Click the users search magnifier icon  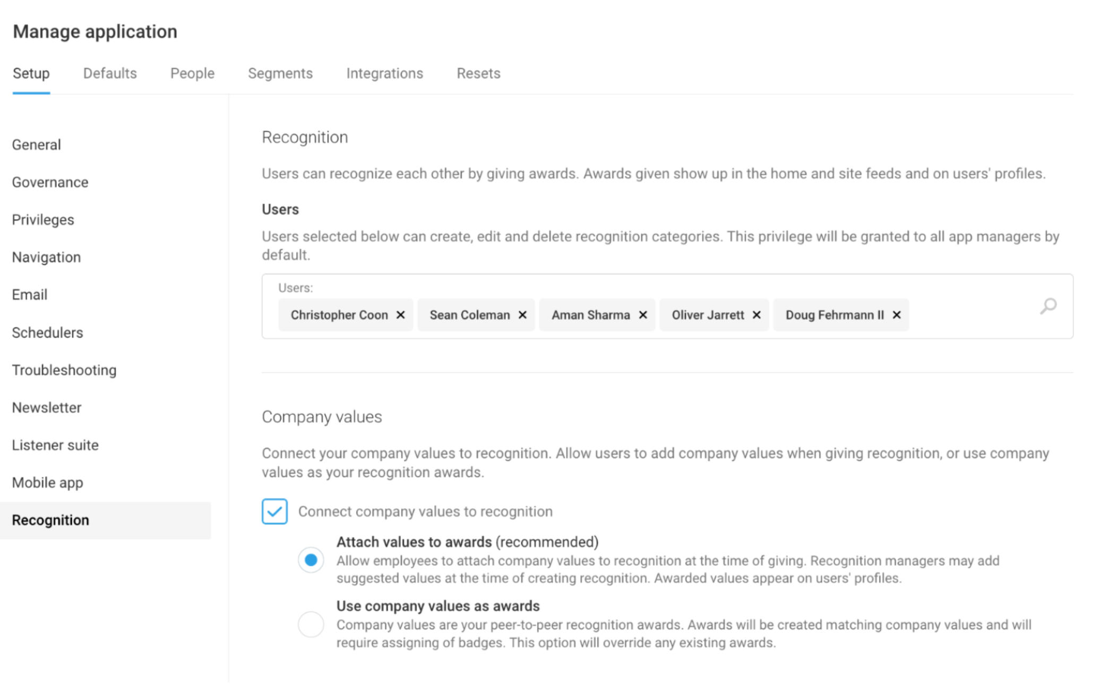1048,306
